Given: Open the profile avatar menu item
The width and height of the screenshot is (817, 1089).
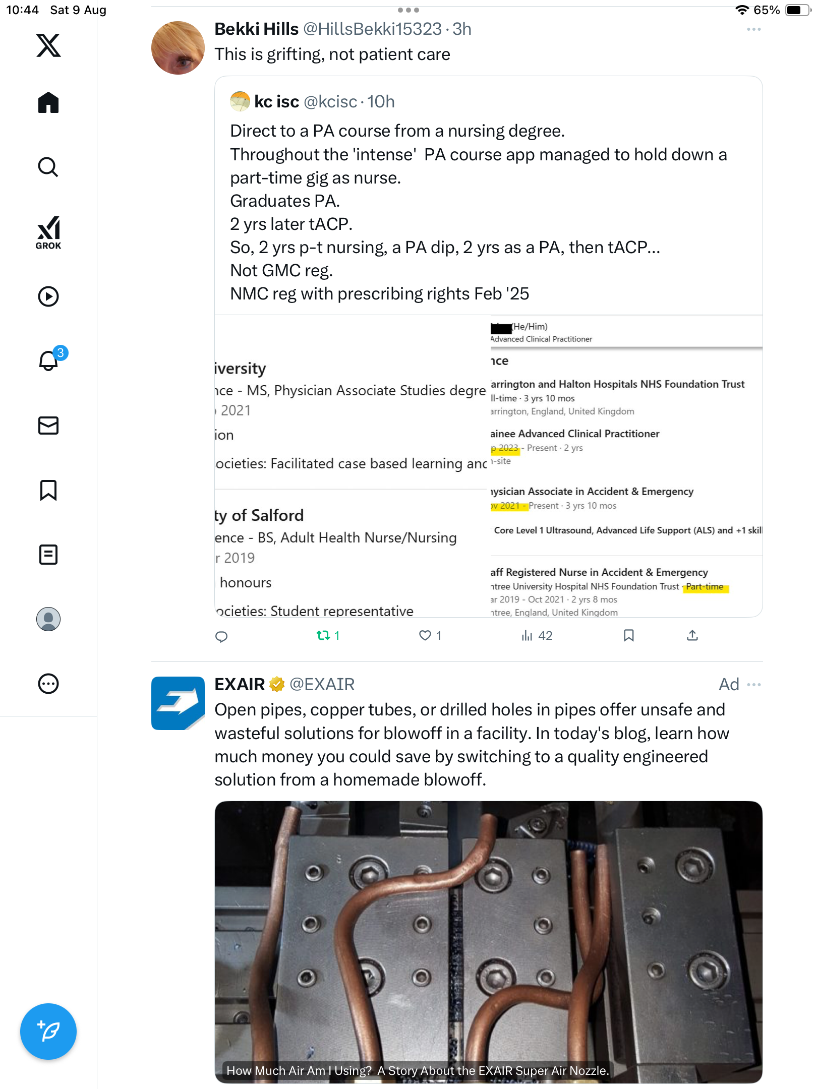Looking at the screenshot, I should coord(48,619).
